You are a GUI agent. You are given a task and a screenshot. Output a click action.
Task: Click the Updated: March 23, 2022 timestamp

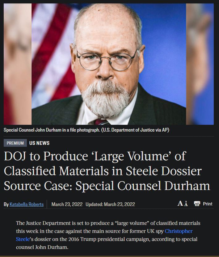pyautogui.click(x=110, y=204)
